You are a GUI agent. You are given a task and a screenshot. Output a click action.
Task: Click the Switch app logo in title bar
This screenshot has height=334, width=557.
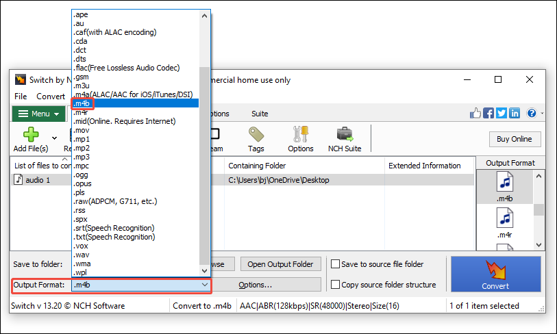[21, 79]
